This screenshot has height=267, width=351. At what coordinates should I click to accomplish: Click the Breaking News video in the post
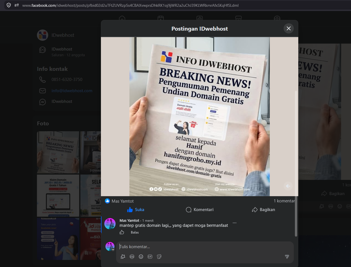tap(200, 116)
